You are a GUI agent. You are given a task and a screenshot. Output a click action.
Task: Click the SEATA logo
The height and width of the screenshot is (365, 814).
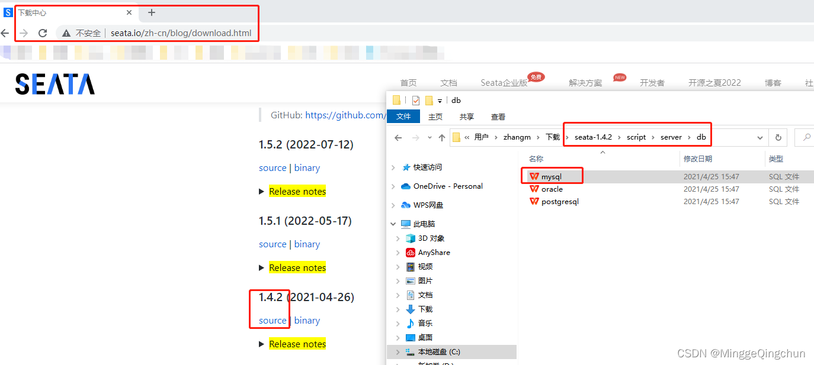[55, 84]
